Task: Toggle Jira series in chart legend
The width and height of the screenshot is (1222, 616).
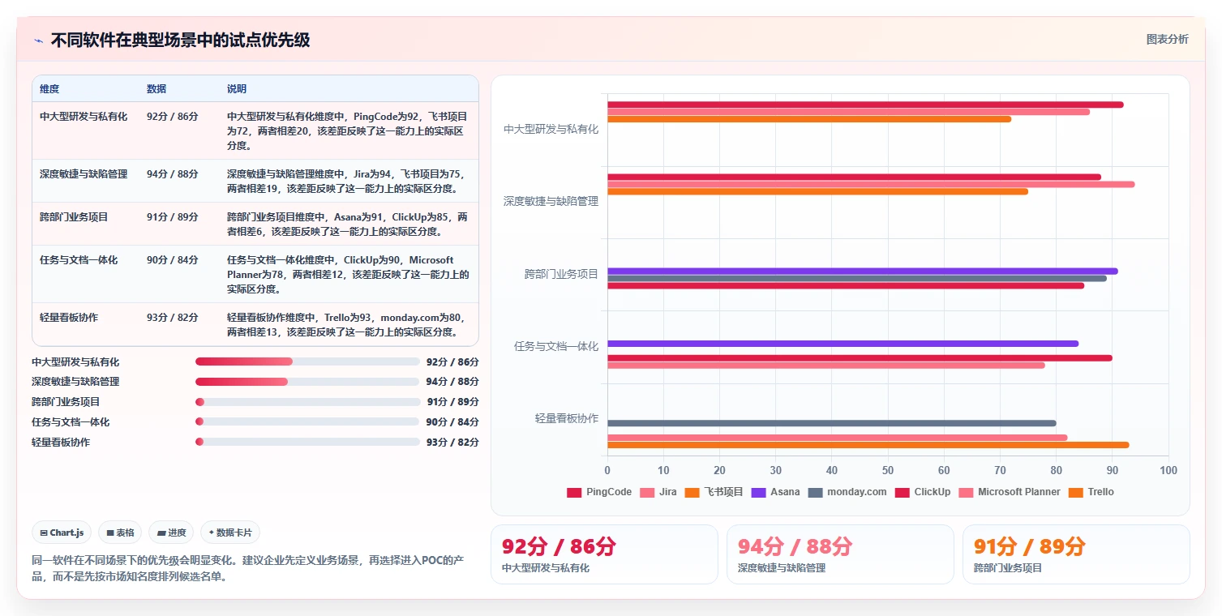Action: 658,492
